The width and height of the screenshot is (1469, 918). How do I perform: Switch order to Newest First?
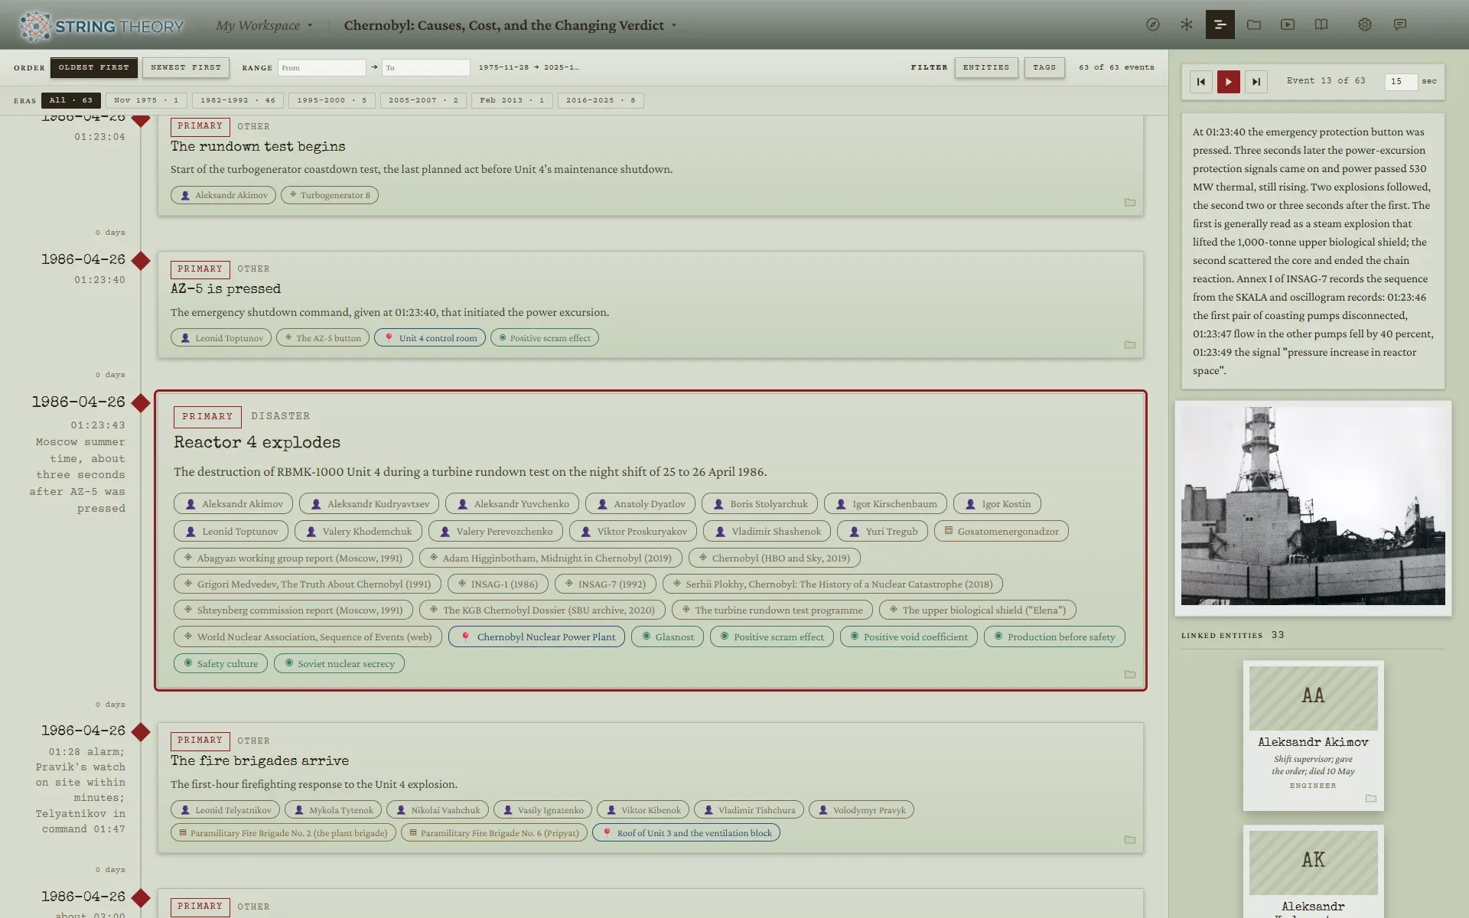186,67
